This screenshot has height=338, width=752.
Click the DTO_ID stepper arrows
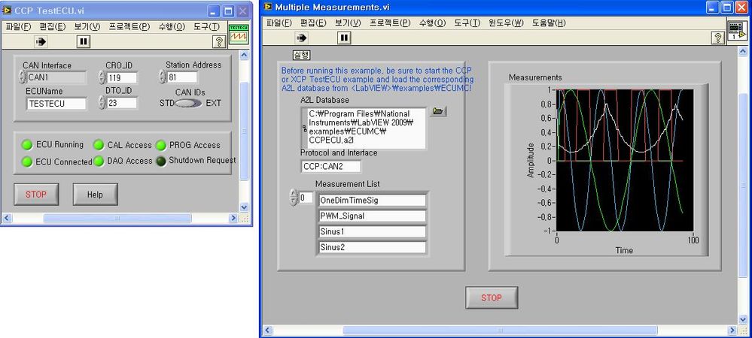pos(102,102)
